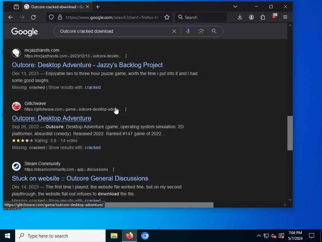Viewport: 322px width, 242px height.
Task: Open the Firefox account icon
Action: click(x=251, y=17)
